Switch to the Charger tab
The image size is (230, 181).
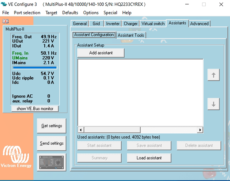[130, 24]
